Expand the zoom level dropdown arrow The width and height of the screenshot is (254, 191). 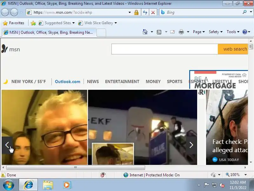point(245,175)
